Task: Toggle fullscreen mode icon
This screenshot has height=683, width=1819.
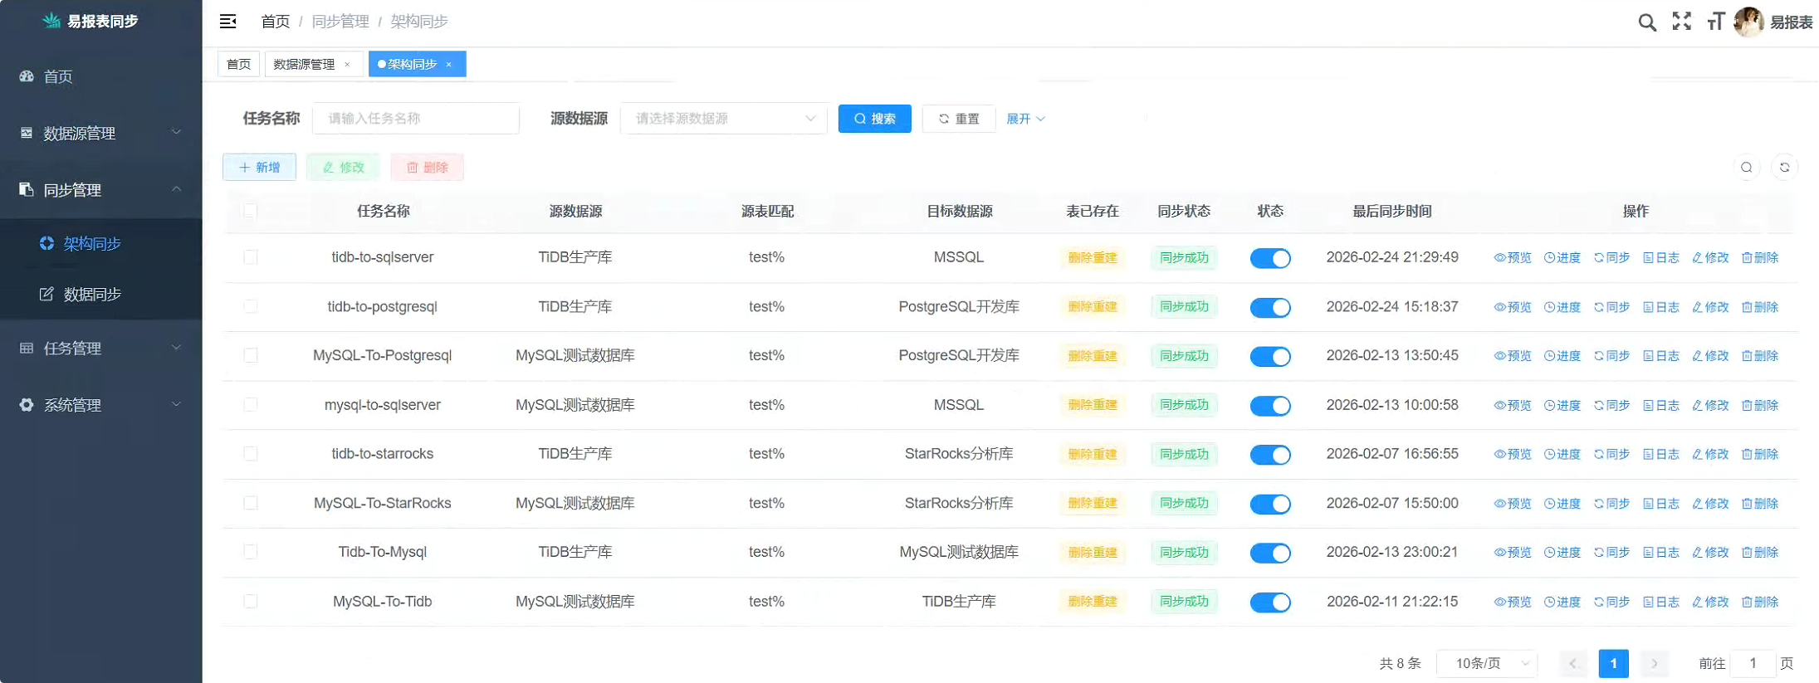Action: (x=1682, y=22)
